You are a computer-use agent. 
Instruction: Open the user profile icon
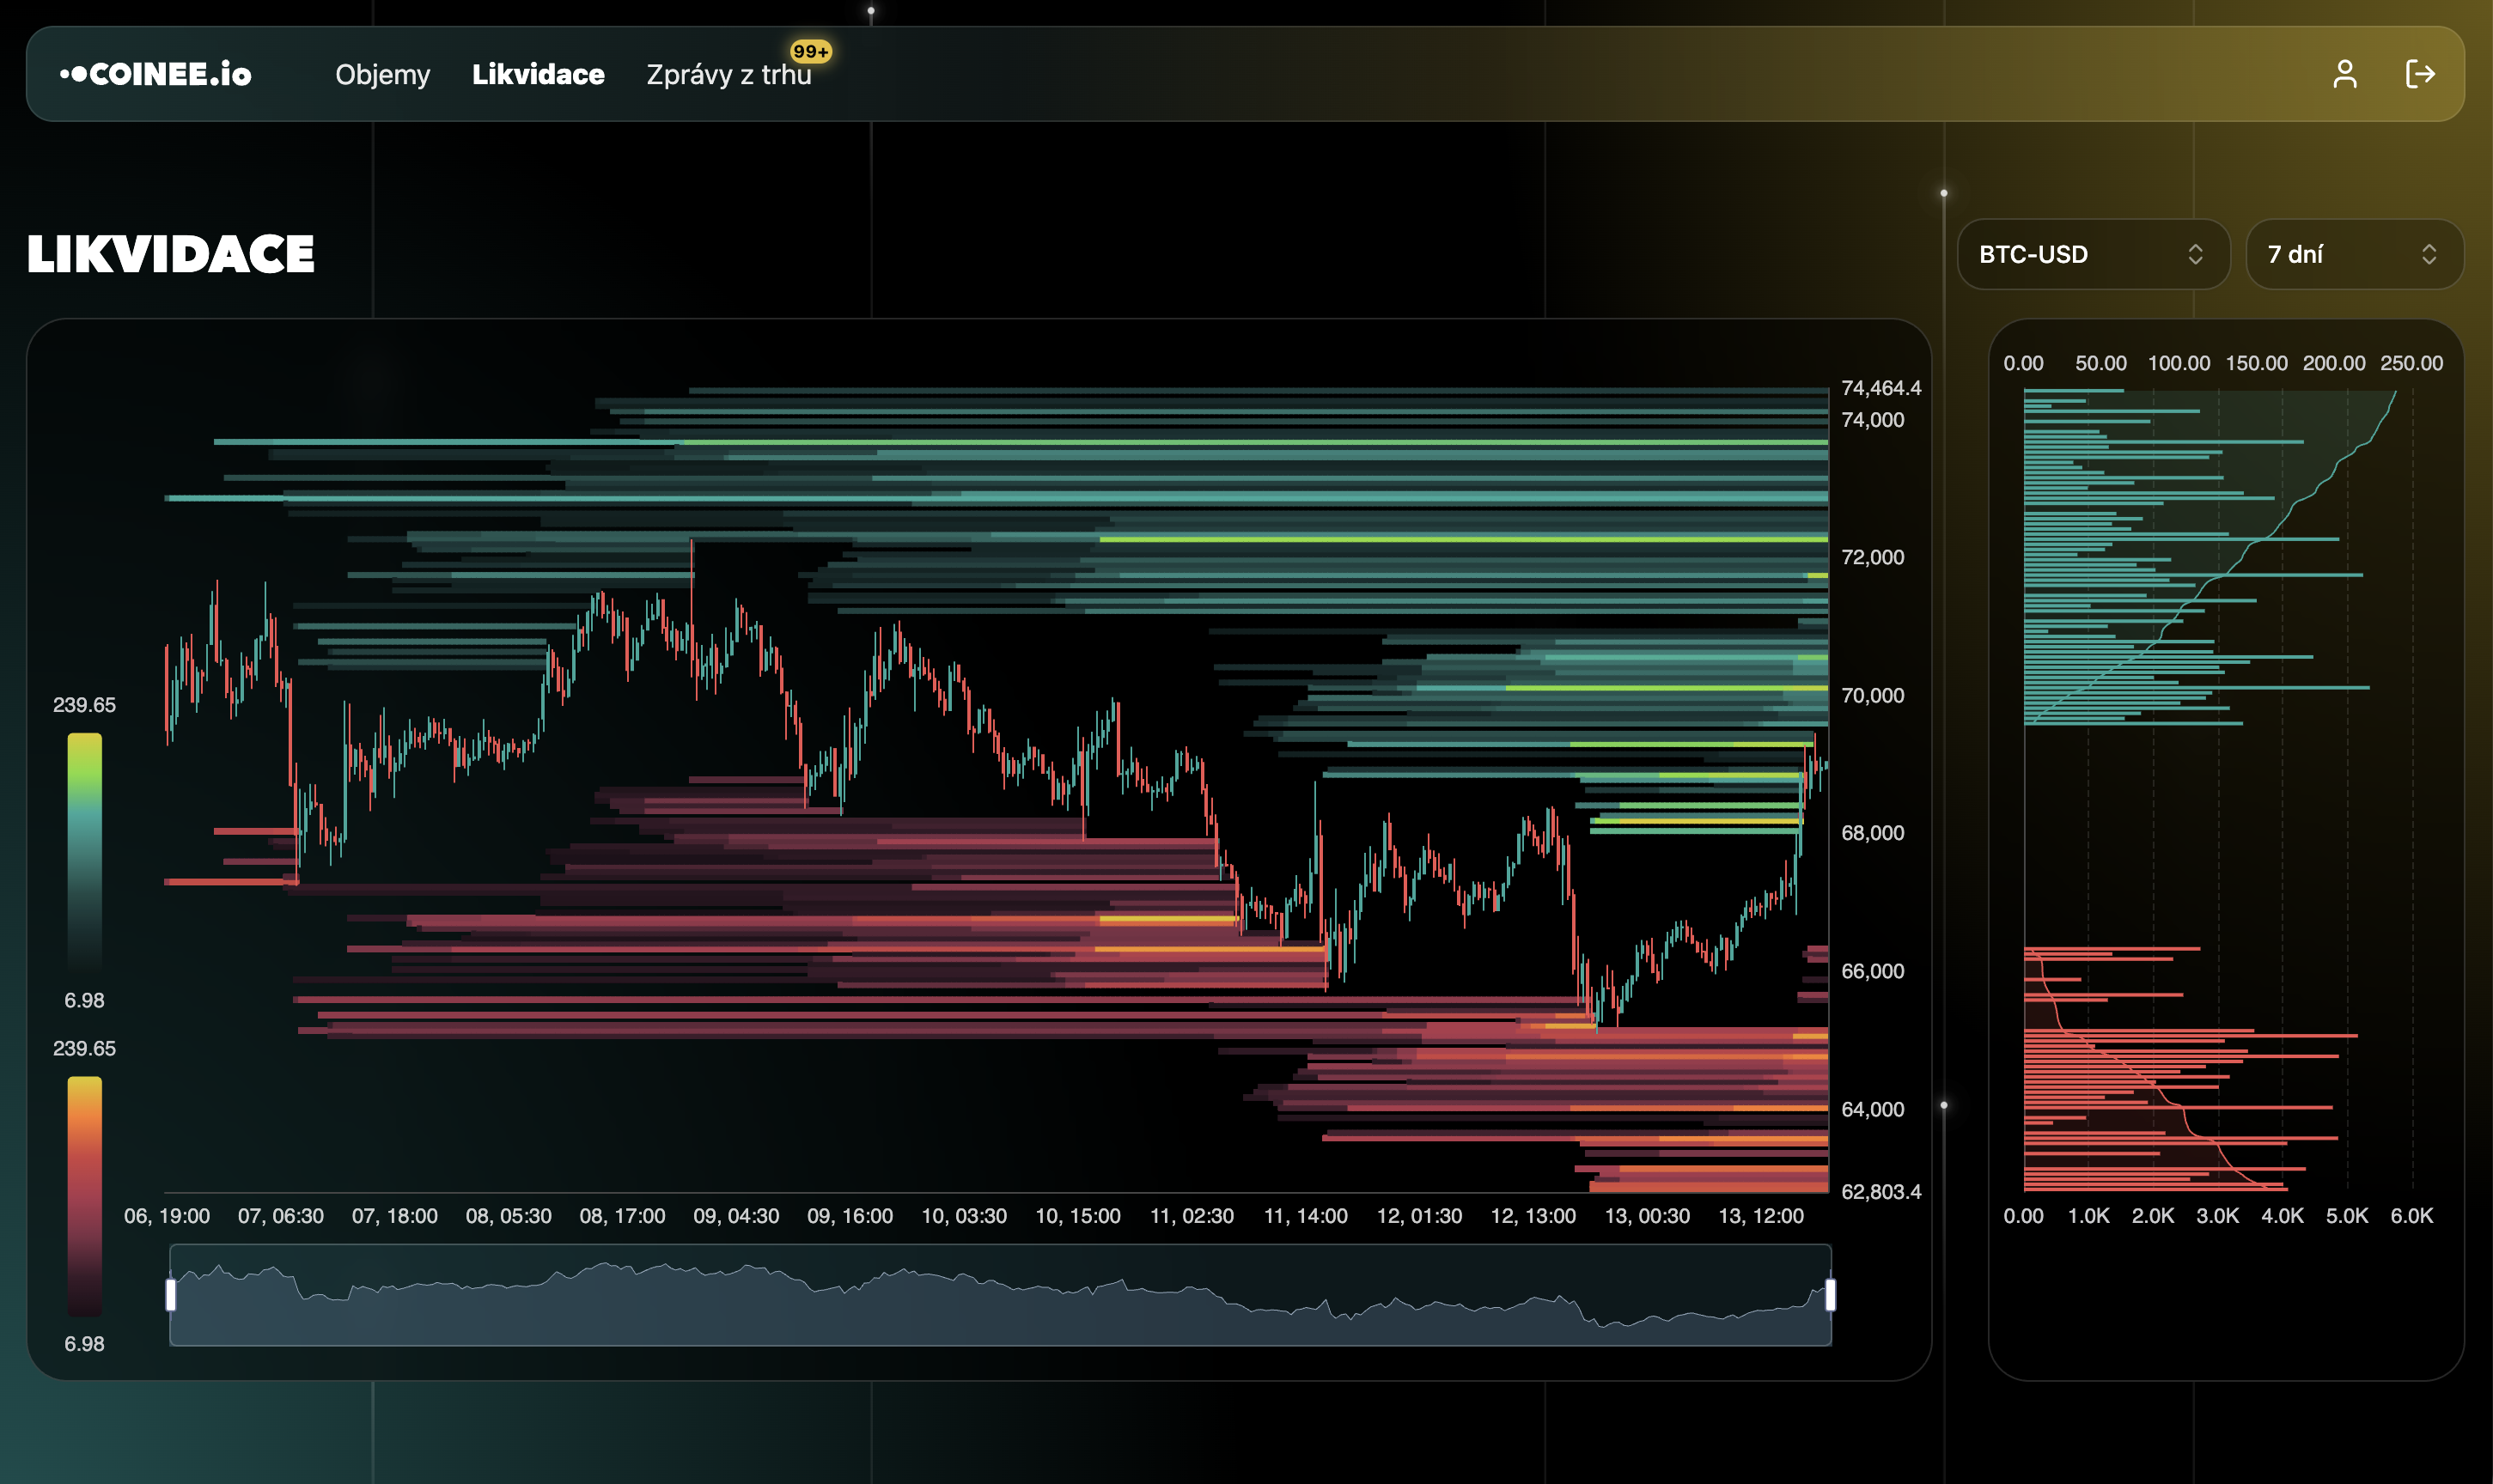[x=2344, y=74]
